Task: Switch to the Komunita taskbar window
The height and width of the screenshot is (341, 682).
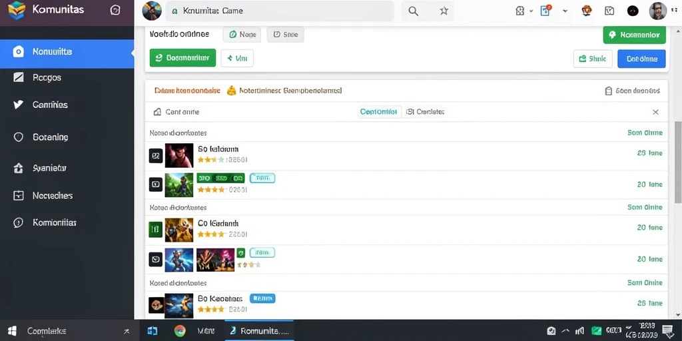Action: click(x=260, y=331)
